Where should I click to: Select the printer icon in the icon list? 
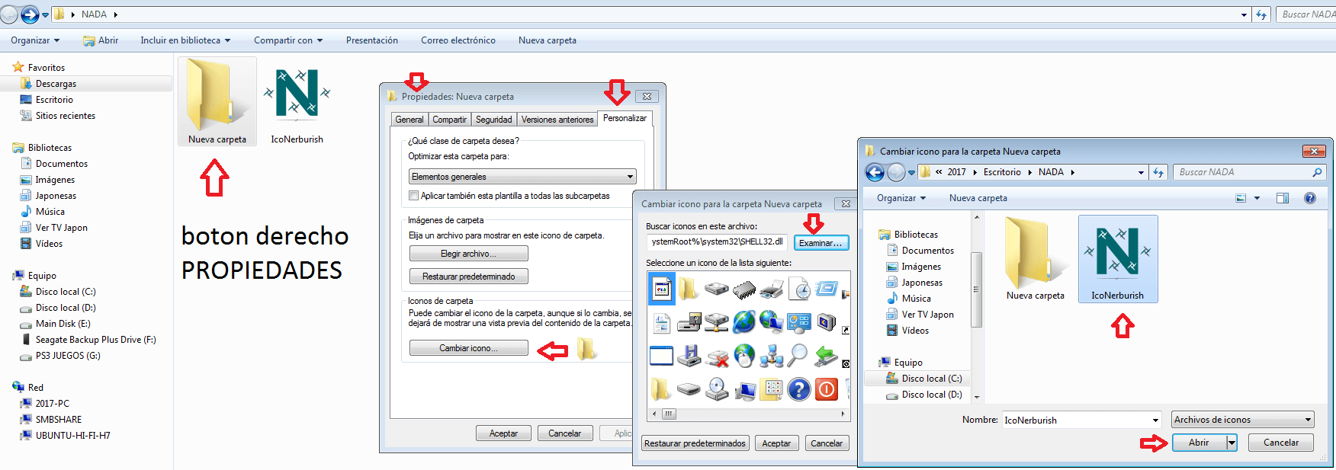pyautogui.click(x=772, y=289)
